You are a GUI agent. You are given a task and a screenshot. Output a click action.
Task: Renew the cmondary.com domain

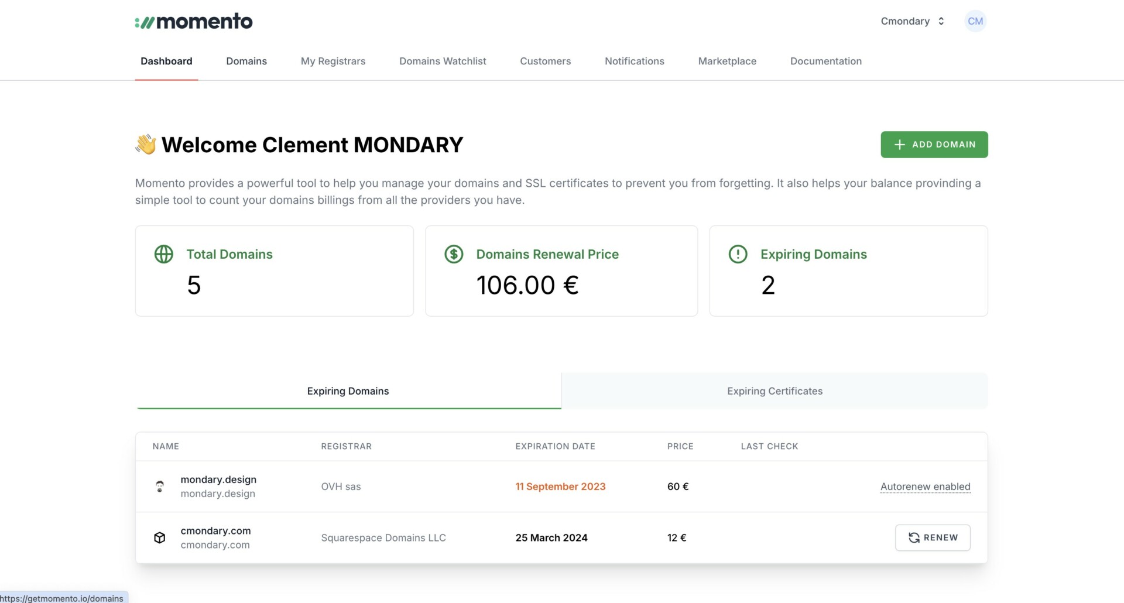coord(933,537)
